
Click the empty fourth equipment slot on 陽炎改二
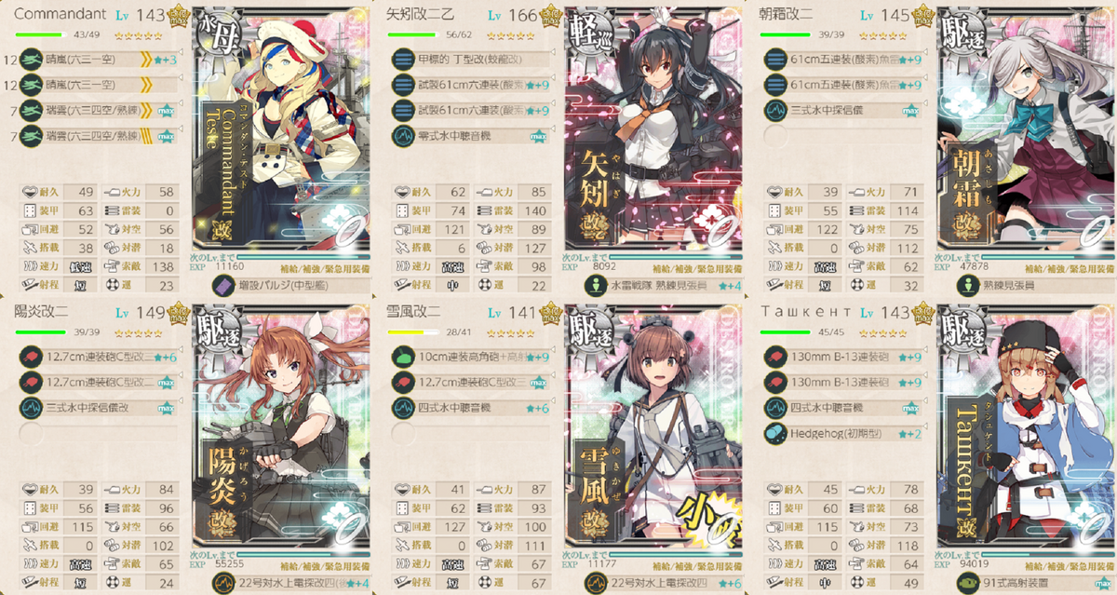[x=31, y=433]
